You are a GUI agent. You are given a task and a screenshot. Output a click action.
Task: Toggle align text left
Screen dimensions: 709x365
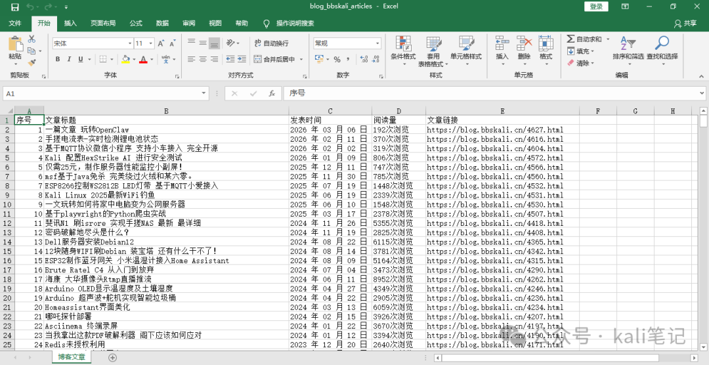[191, 59]
